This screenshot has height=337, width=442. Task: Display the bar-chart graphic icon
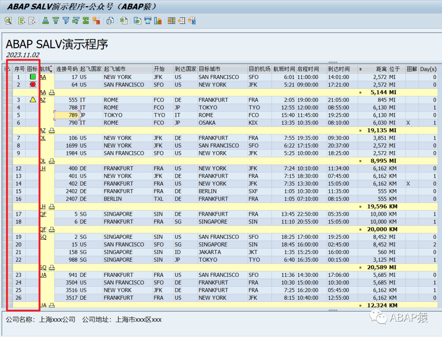click(x=158, y=20)
